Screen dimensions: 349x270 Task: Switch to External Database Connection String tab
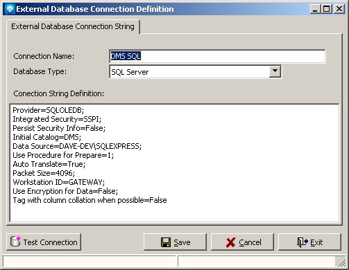(73, 26)
